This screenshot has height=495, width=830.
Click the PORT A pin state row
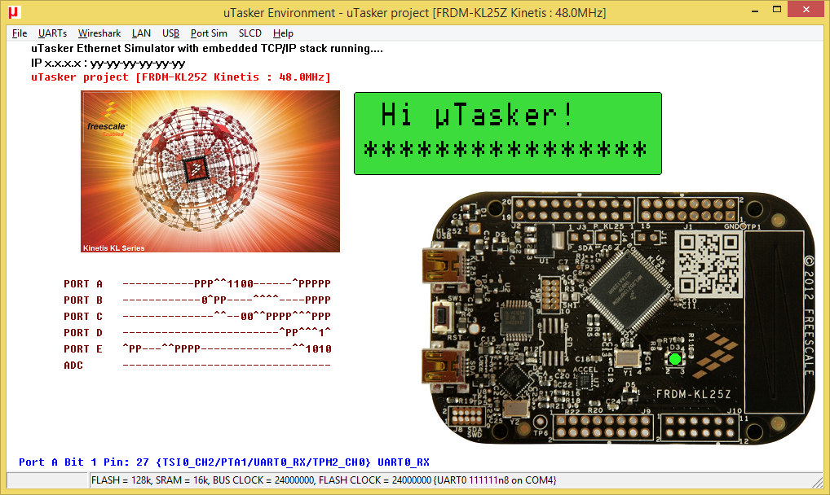pos(226,284)
